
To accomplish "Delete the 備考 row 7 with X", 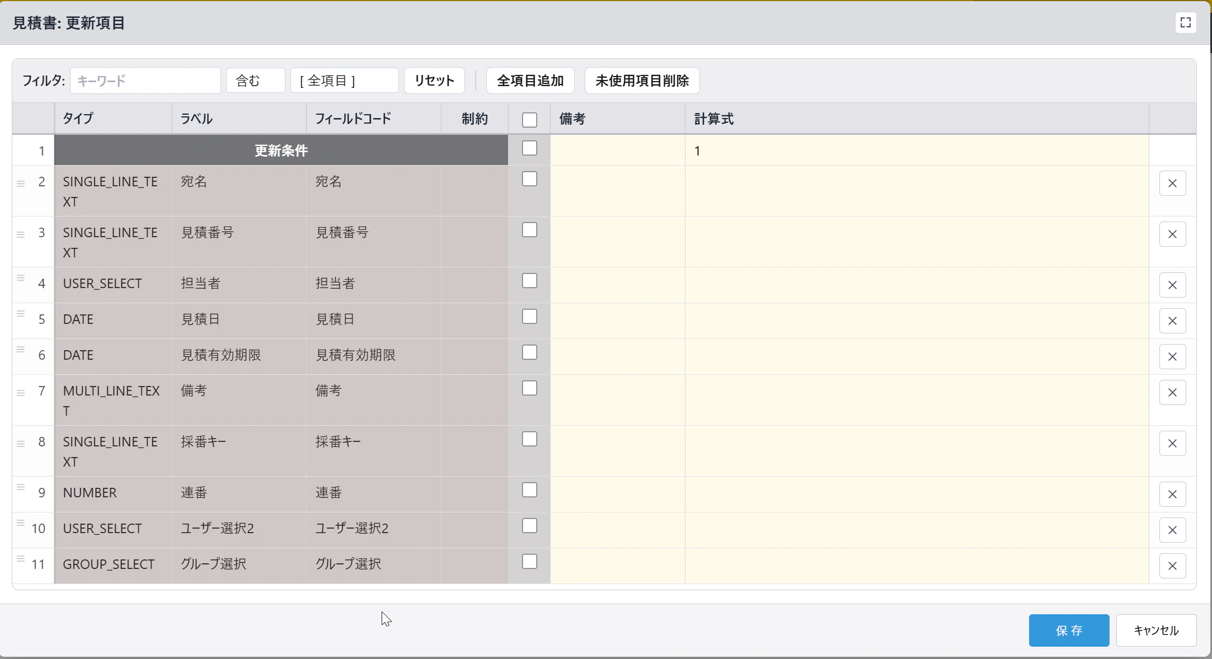I will click(x=1172, y=393).
